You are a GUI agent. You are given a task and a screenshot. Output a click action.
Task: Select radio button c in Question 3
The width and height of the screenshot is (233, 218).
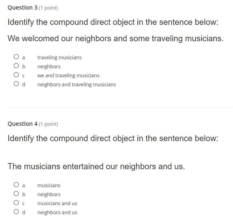(16, 75)
